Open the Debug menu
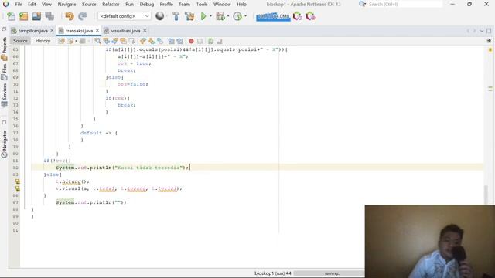 [147, 5]
